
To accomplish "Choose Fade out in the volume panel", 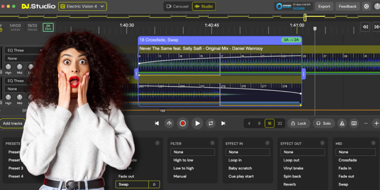I will (126, 176).
